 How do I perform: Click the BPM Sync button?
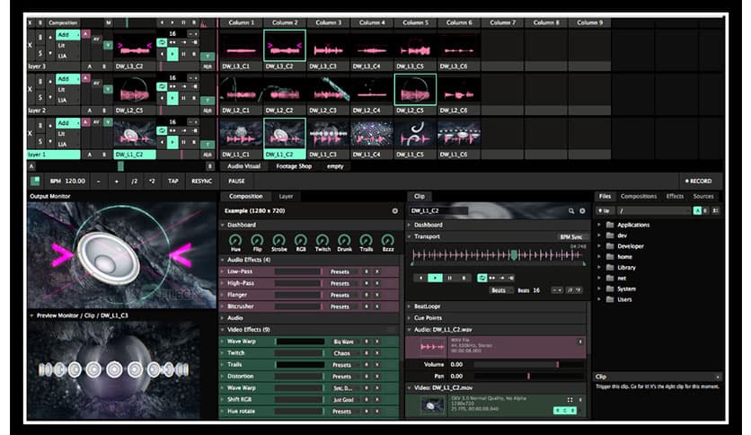pyautogui.click(x=571, y=236)
